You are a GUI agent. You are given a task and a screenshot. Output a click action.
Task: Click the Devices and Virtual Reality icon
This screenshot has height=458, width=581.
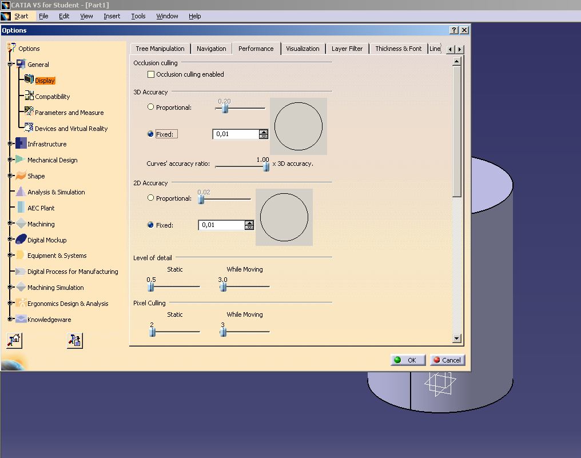(x=29, y=127)
